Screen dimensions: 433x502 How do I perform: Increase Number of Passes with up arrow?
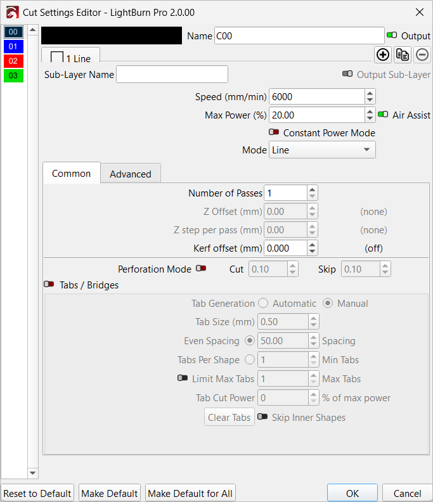pyautogui.click(x=312, y=190)
